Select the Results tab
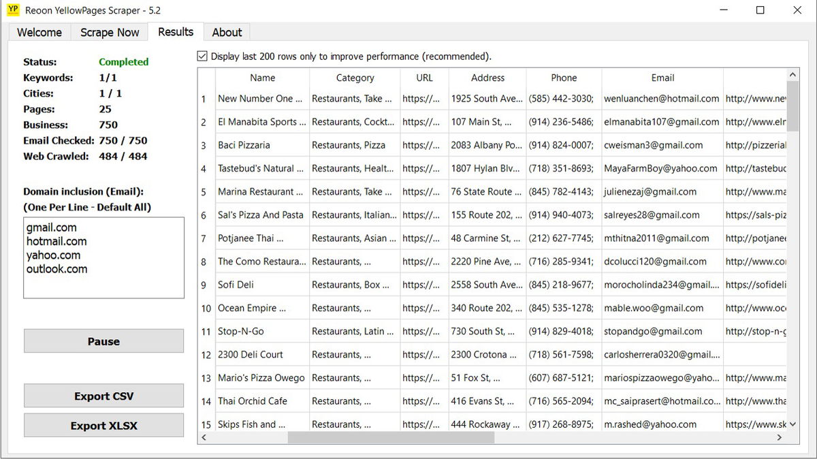 point(176,32)
